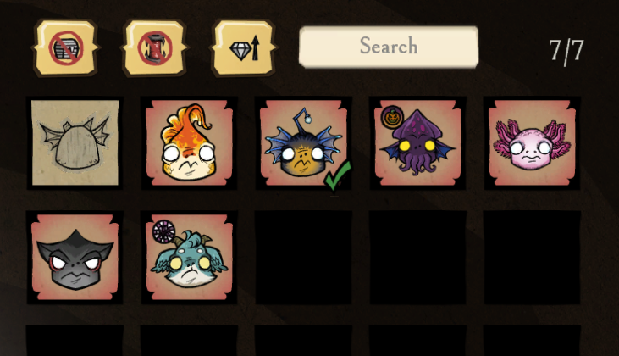Click the pumpkin badge on squid skin
The height and width of the screenshot is (356, 619).
click(x=392, y=117)
